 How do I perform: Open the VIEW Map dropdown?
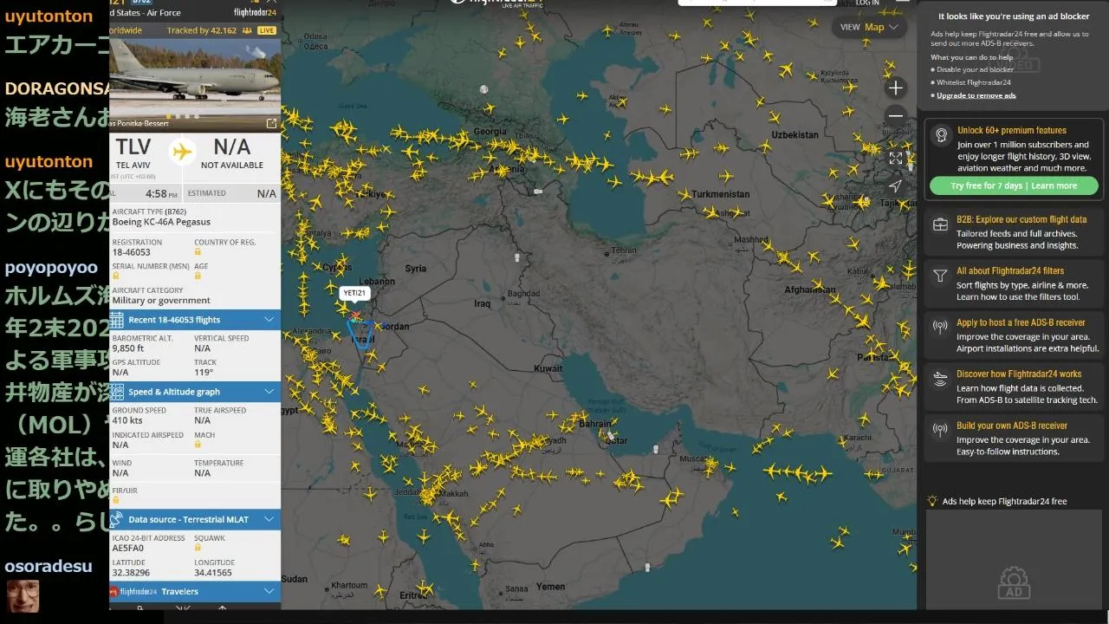(870, 27)
